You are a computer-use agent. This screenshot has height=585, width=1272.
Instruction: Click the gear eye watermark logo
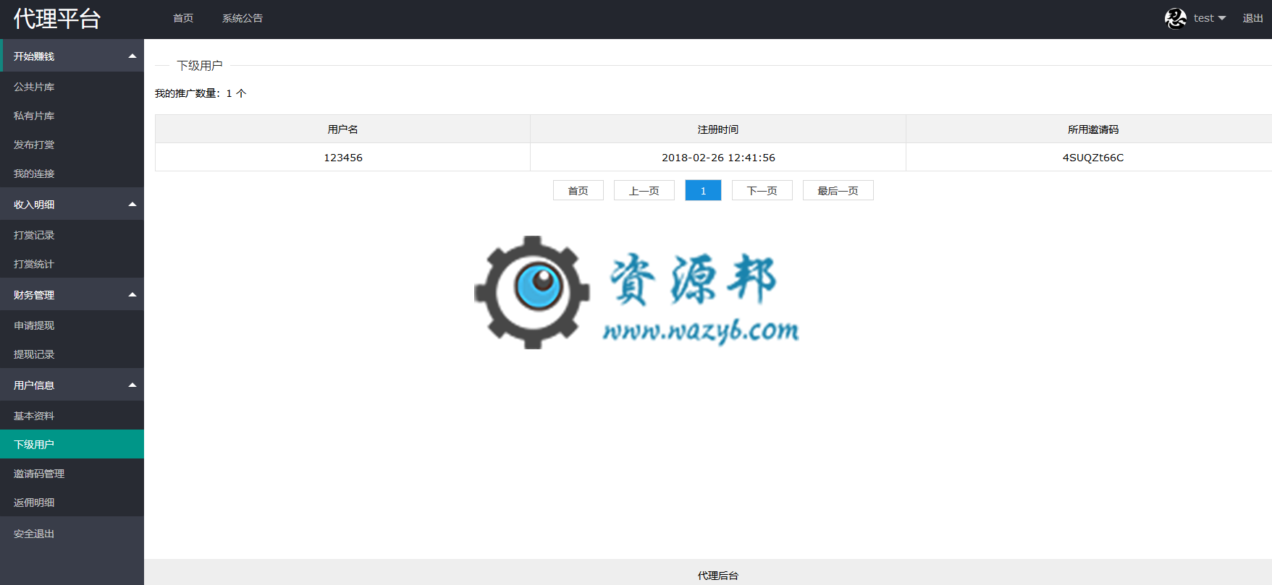coord(532,292)
